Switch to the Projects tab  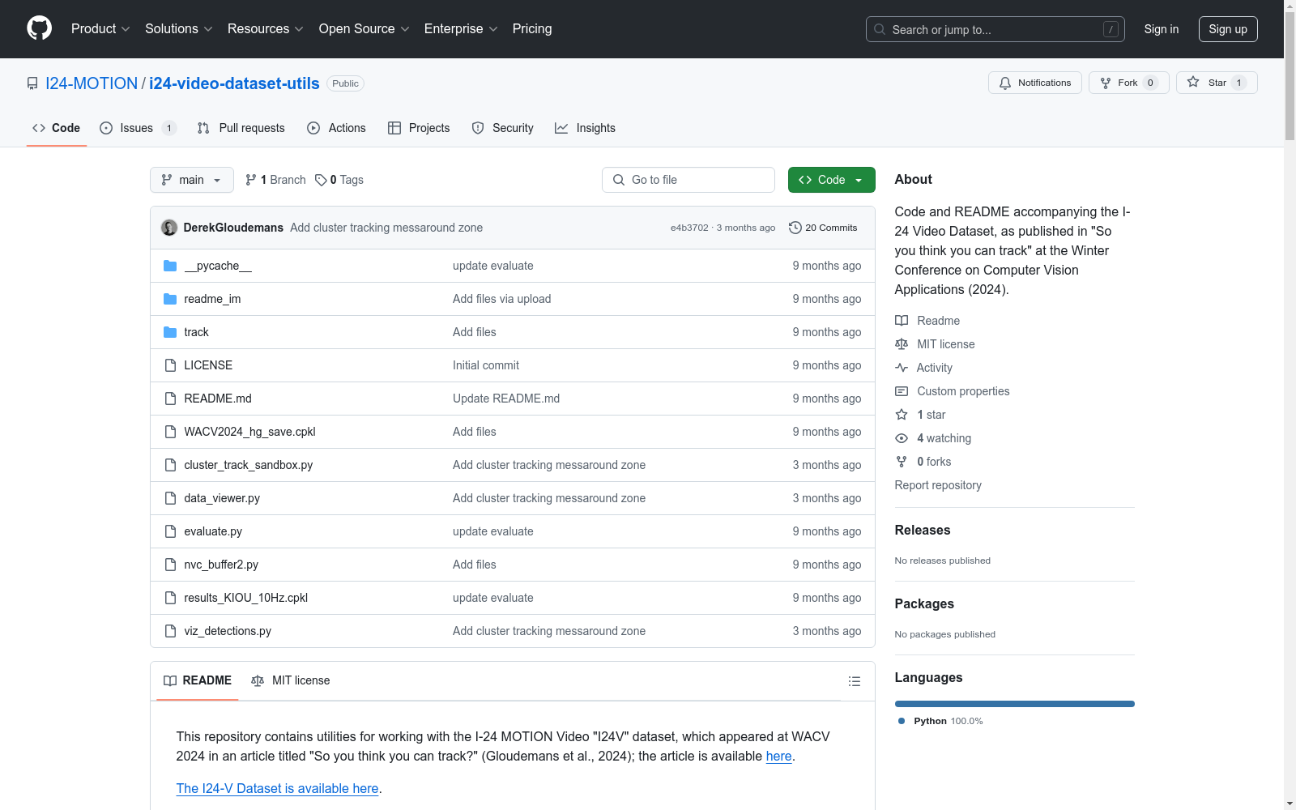pos(419,128)
